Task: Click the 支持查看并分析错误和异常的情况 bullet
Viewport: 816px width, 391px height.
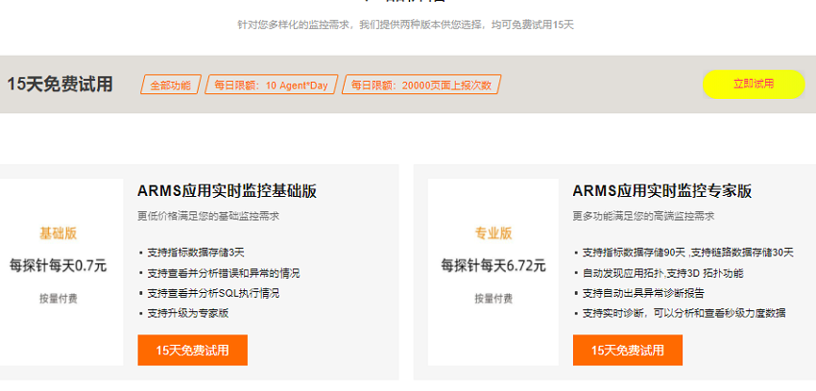Action: click(x=224, y=274)
